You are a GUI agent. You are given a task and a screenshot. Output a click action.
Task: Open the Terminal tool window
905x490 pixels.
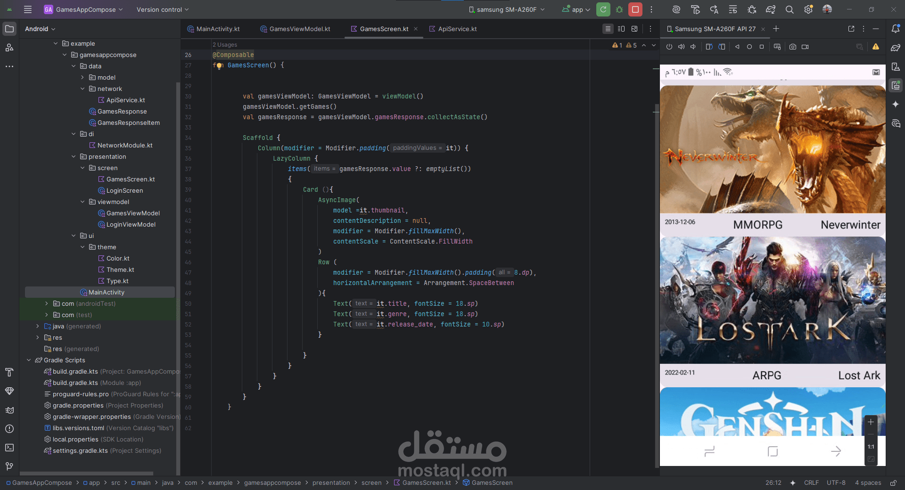tap(9, 448)
